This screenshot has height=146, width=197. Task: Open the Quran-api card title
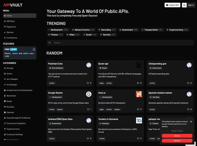(x=103, y=64)
